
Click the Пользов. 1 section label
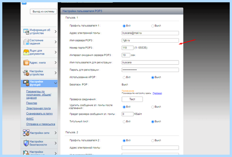click(x=72, y=18)
